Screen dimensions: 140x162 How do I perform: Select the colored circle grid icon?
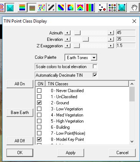tap(112, 8)
